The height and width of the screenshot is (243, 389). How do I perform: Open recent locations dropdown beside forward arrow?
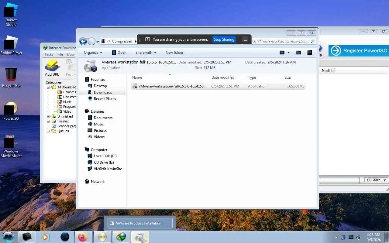pyautogui.click(x=98, y=41)
